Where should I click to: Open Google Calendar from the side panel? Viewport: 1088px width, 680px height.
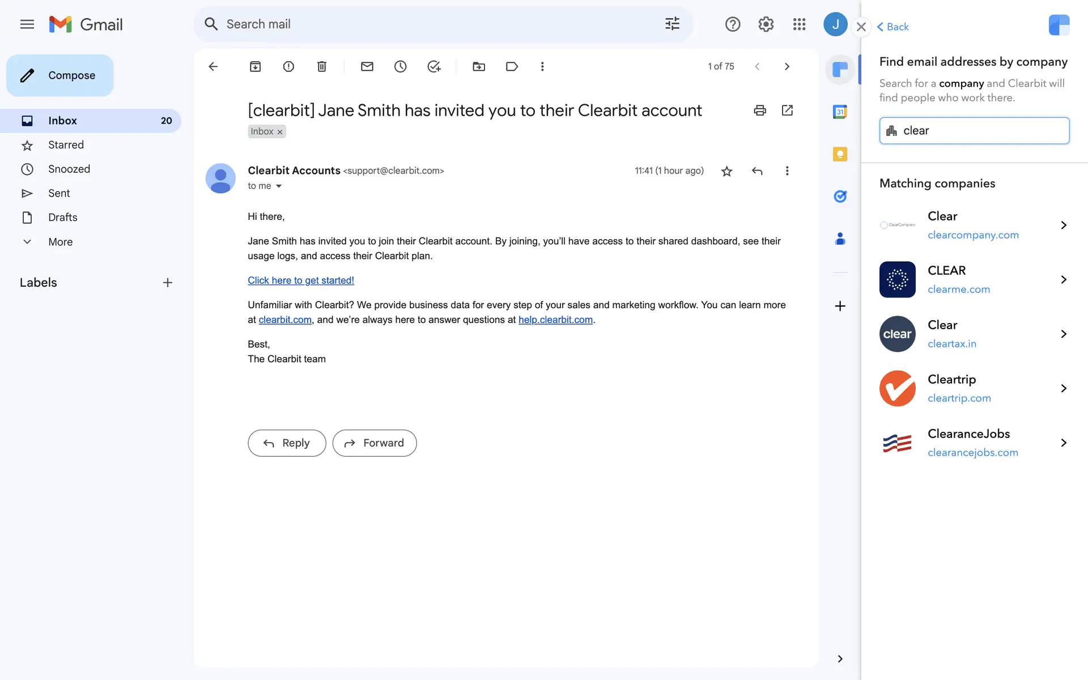click(840, 112)
